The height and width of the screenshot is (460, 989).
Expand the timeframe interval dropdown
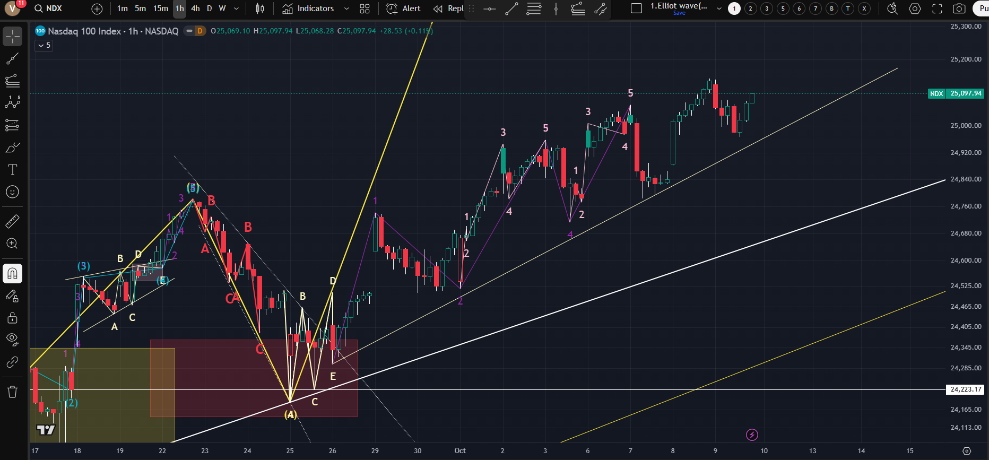[236, 8]
